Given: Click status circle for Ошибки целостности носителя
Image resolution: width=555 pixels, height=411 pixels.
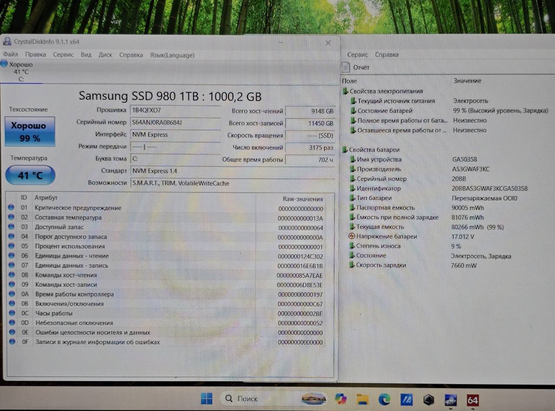Looking at the screenshot, I should click(12, 332).
